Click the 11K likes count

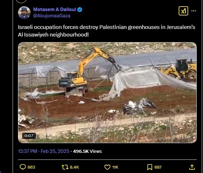click(x=115, y=167)
